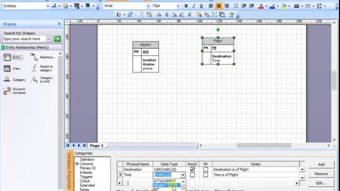Viewport: 340px width, 191px height.
Task: Apply the line color pen
Action: 272,6
